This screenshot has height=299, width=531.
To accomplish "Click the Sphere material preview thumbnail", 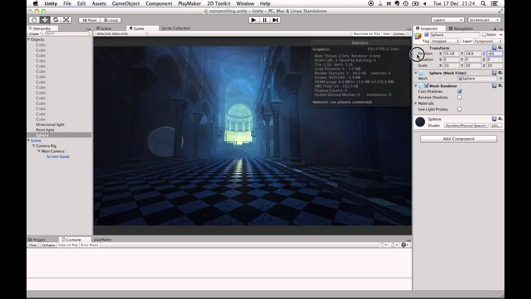I will tap(420, 122).
